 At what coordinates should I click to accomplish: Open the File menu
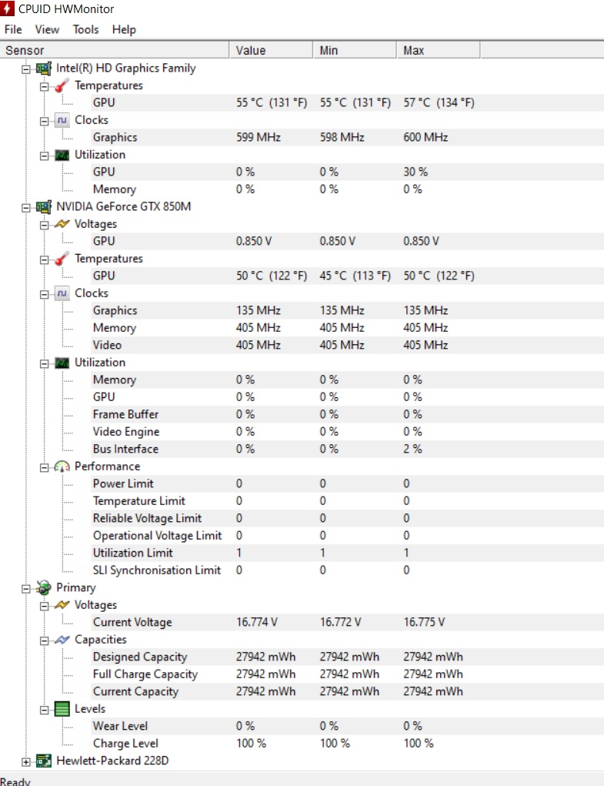pos(13,29)
